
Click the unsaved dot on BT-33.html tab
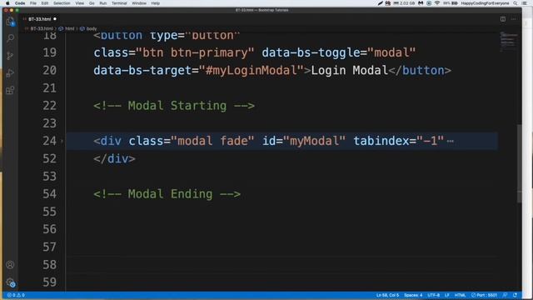pyautogui.click(x=55, y=19)
